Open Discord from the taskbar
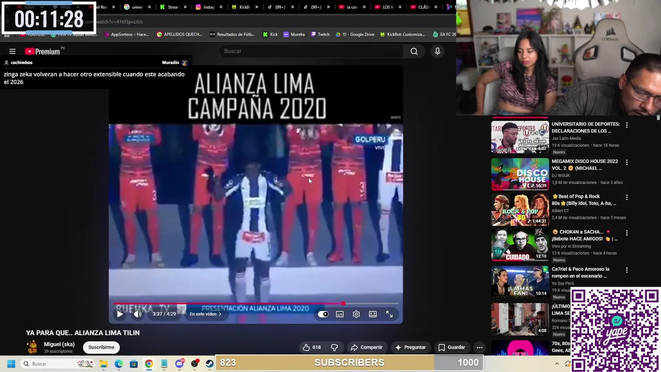 pos(179,364)
